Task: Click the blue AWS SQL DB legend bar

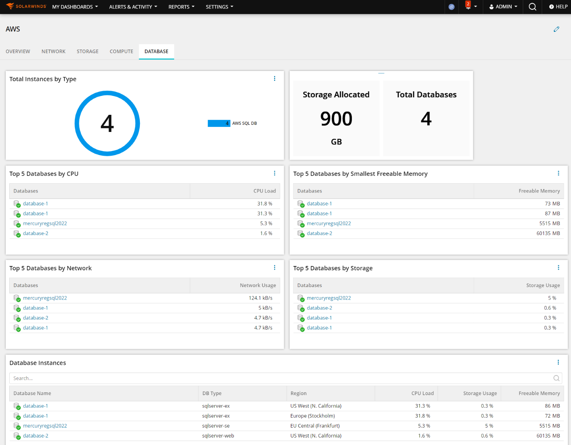Action: pos(219,123)
